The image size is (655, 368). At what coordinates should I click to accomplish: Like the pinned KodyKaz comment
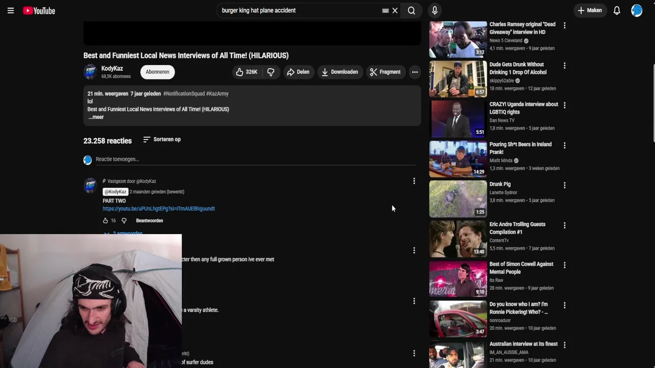(x=105, y=221)
